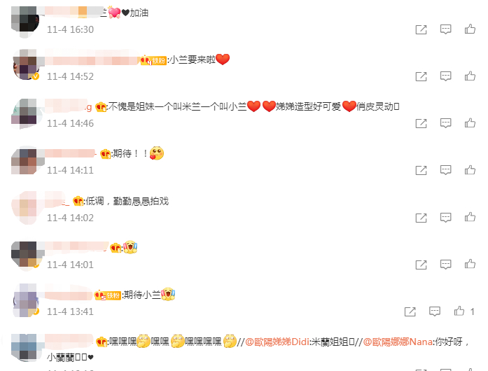Reply to the comment posted at 14:01
Screen dimensions: 488x371
click(446, 265)
